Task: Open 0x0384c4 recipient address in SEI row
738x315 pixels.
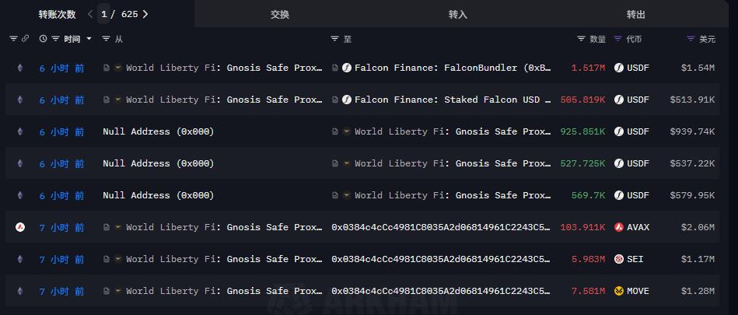Action: [441, 260]
